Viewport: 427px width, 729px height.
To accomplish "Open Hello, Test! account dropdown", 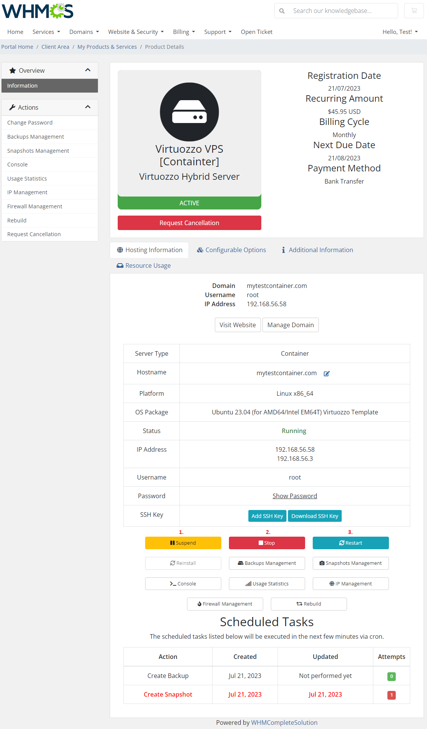I will (400, 32).
